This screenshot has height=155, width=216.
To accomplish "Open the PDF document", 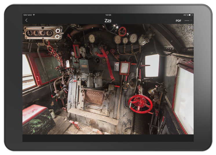I will [x=178, y=21].
